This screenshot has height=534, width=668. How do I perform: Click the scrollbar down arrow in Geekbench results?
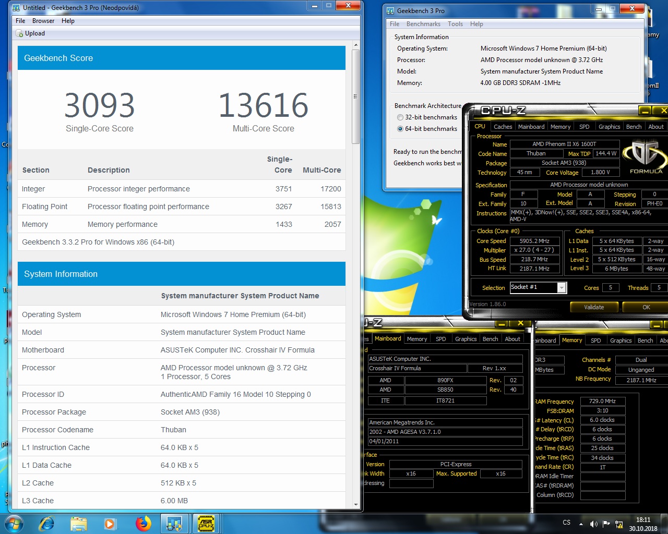(x=356, y=505)
